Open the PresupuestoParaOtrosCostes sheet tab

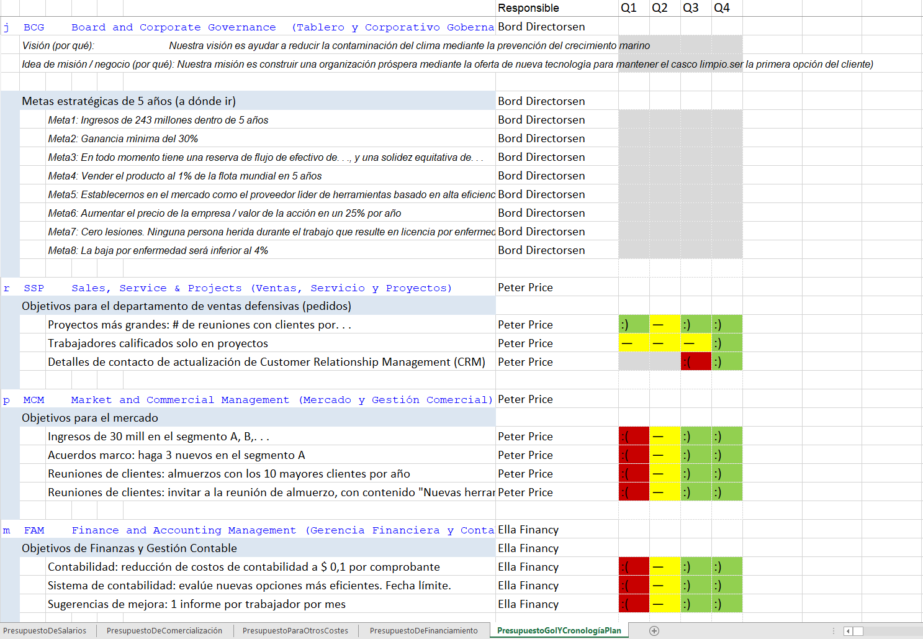(x=295, y=631)
